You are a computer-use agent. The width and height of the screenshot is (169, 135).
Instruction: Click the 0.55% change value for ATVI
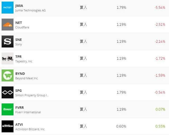pos(160,126)
